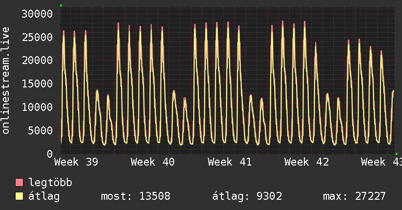402x210 pixels.
Task: Select the Week 42 axis label
Action: [x=306, y=162]
